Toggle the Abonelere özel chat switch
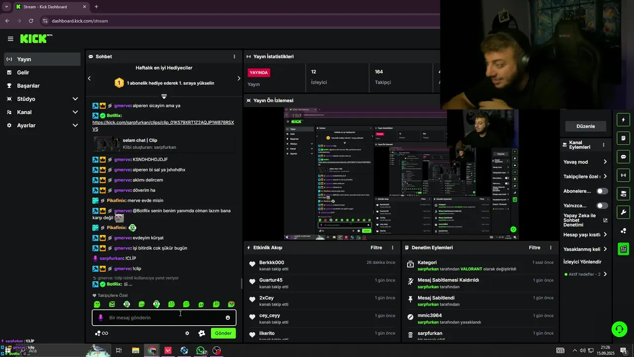The width and height of the screenshot is (634, 357). pyautogui.click(x=602, y=191)
